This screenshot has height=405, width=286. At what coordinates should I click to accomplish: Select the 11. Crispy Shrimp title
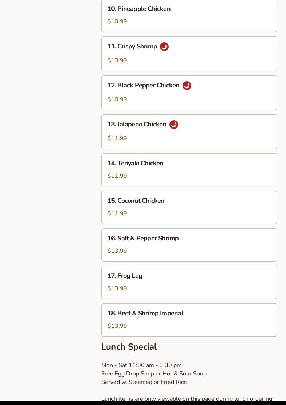132,47
